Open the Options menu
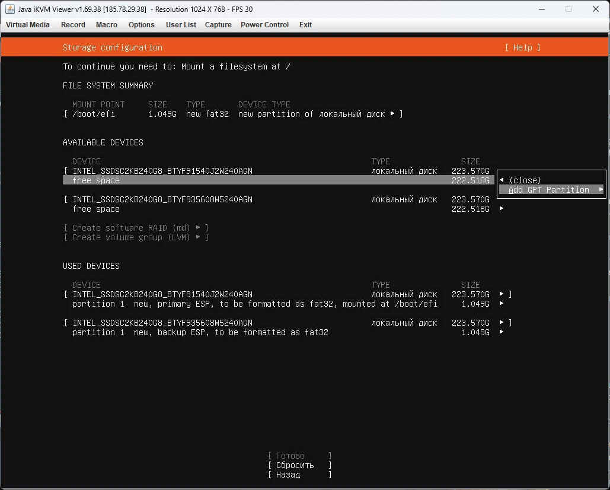Image resolution: width=610 pixels, height=490 pixels. [141, 25]
